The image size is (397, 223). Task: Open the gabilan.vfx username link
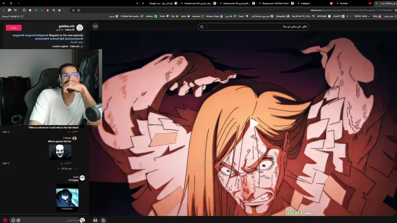[67, 26]
